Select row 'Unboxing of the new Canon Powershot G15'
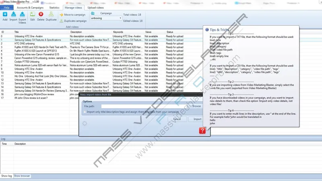This screenshot has width=322, height=181. pos(101,54)
